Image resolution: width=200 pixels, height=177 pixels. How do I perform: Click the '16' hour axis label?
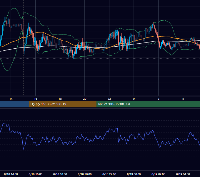[36, 99]
